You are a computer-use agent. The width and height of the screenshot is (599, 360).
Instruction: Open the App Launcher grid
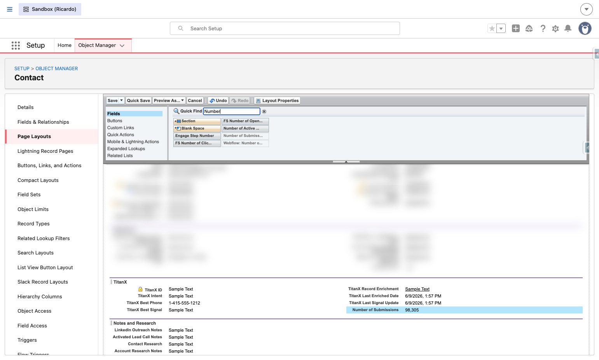16,45
